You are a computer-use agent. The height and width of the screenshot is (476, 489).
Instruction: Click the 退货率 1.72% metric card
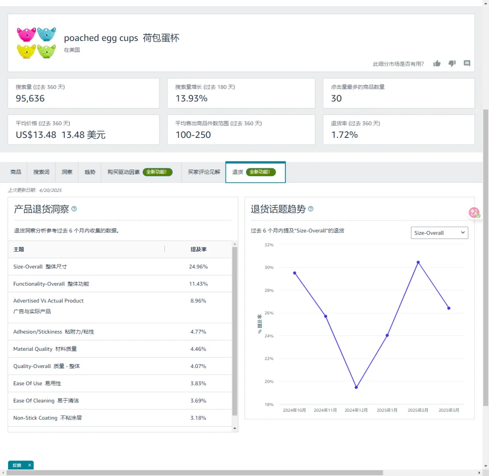coord(399,130)
